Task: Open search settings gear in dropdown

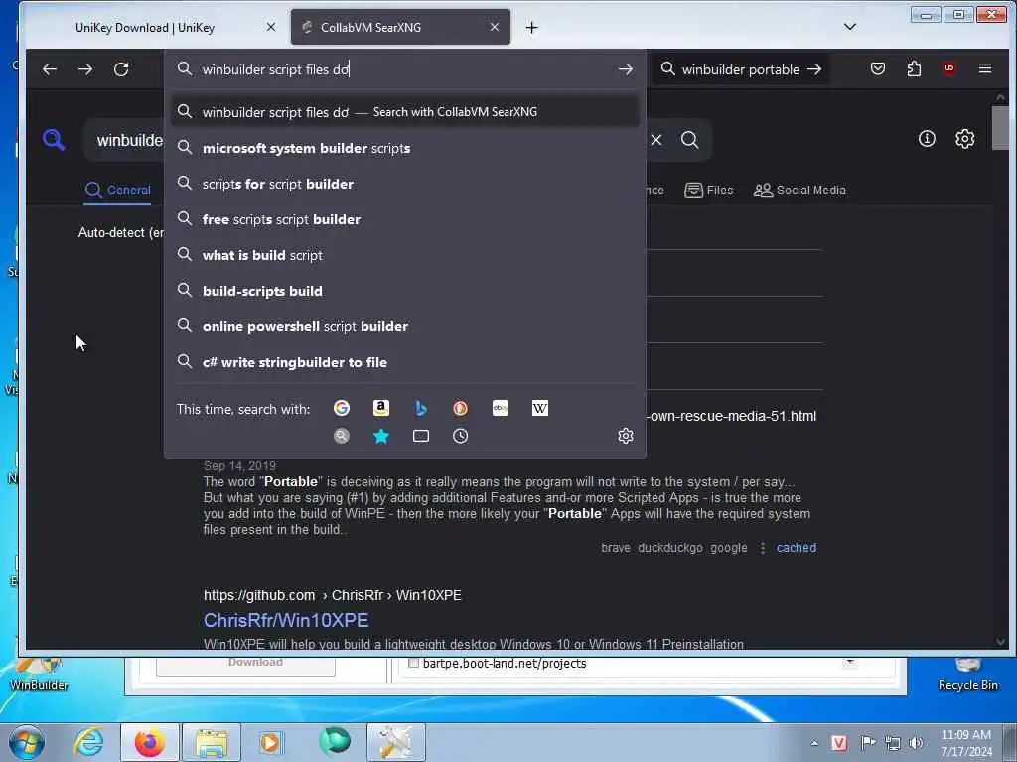Action: click(x=626, y=436)
